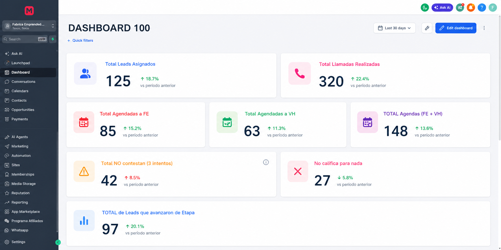This screenshot has width=501, height=250.
Task: Click the Settings gear icon in sidebar
Action: pyautogui.click(x=7, y=242)
